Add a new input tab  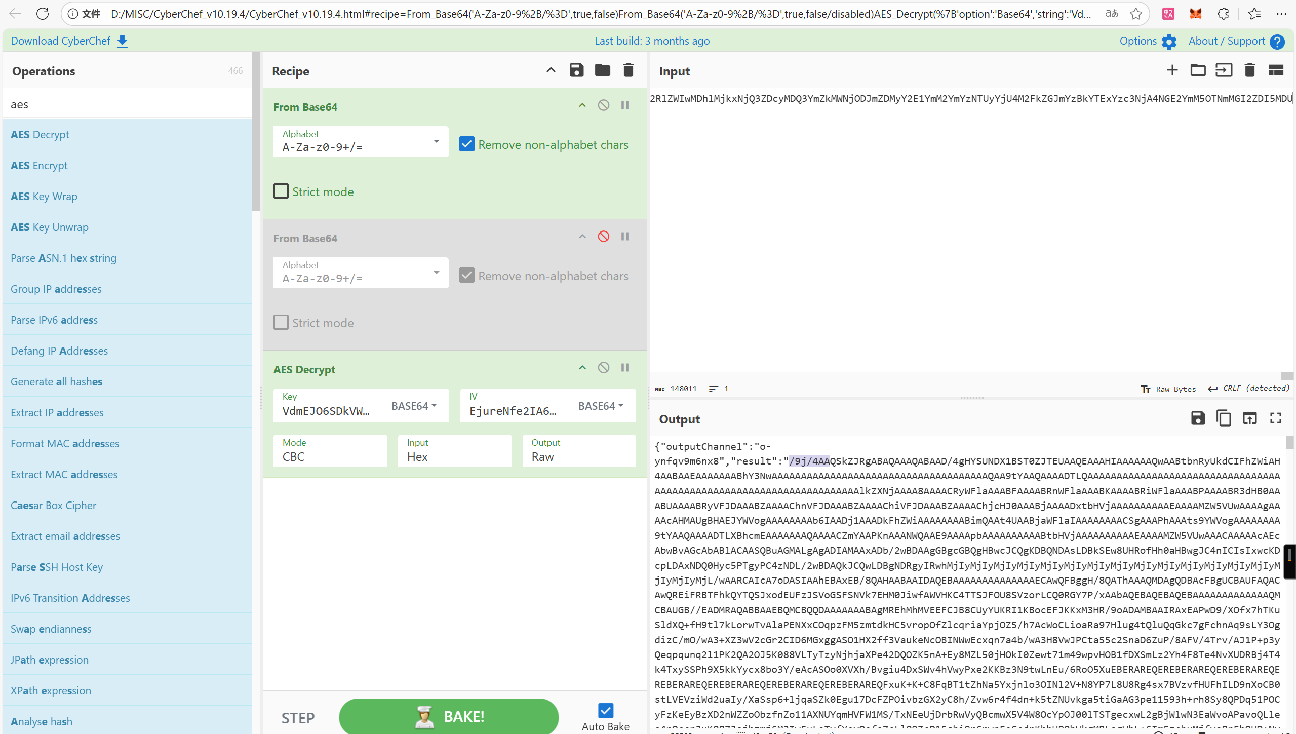pos(1172,70)
